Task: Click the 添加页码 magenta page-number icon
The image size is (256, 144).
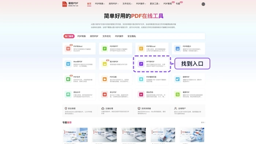Action: point(141,94)
